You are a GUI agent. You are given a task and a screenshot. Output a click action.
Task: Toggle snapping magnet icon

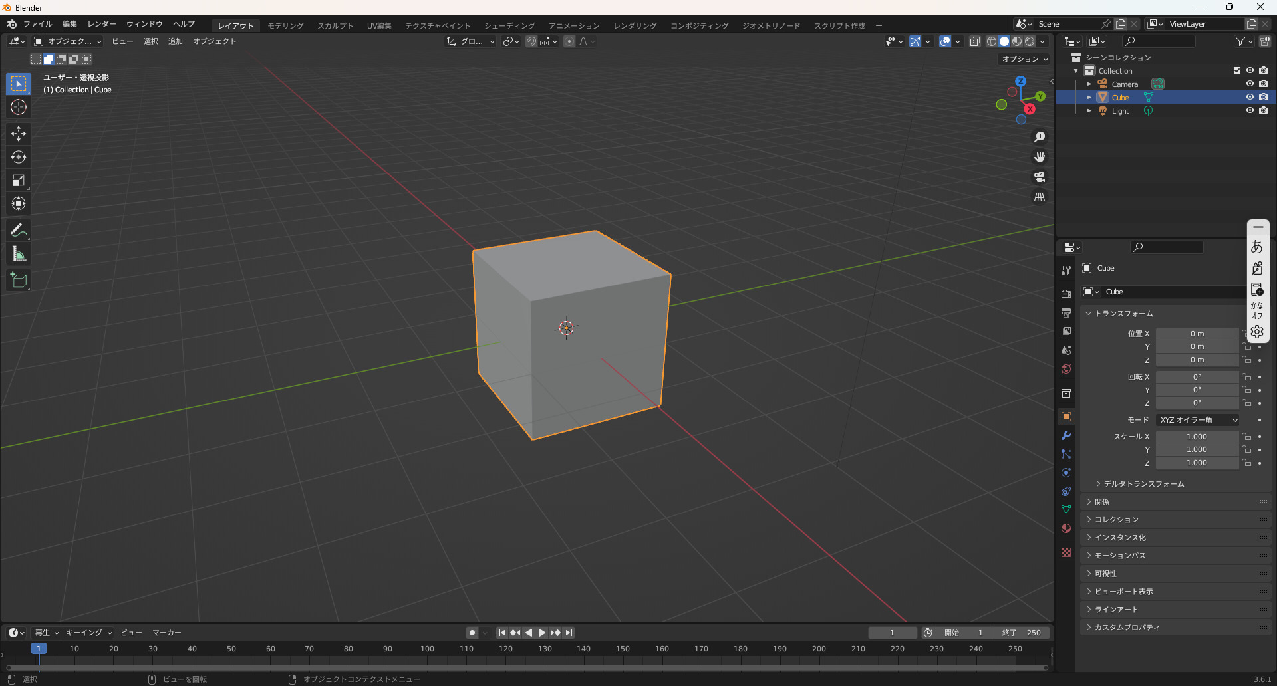pyautogui.click(x=531, y=41)
